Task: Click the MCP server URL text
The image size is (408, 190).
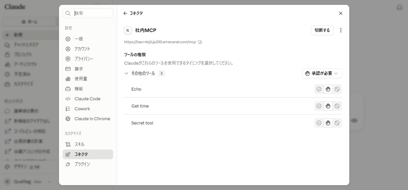Action: (x=160, y=42)
